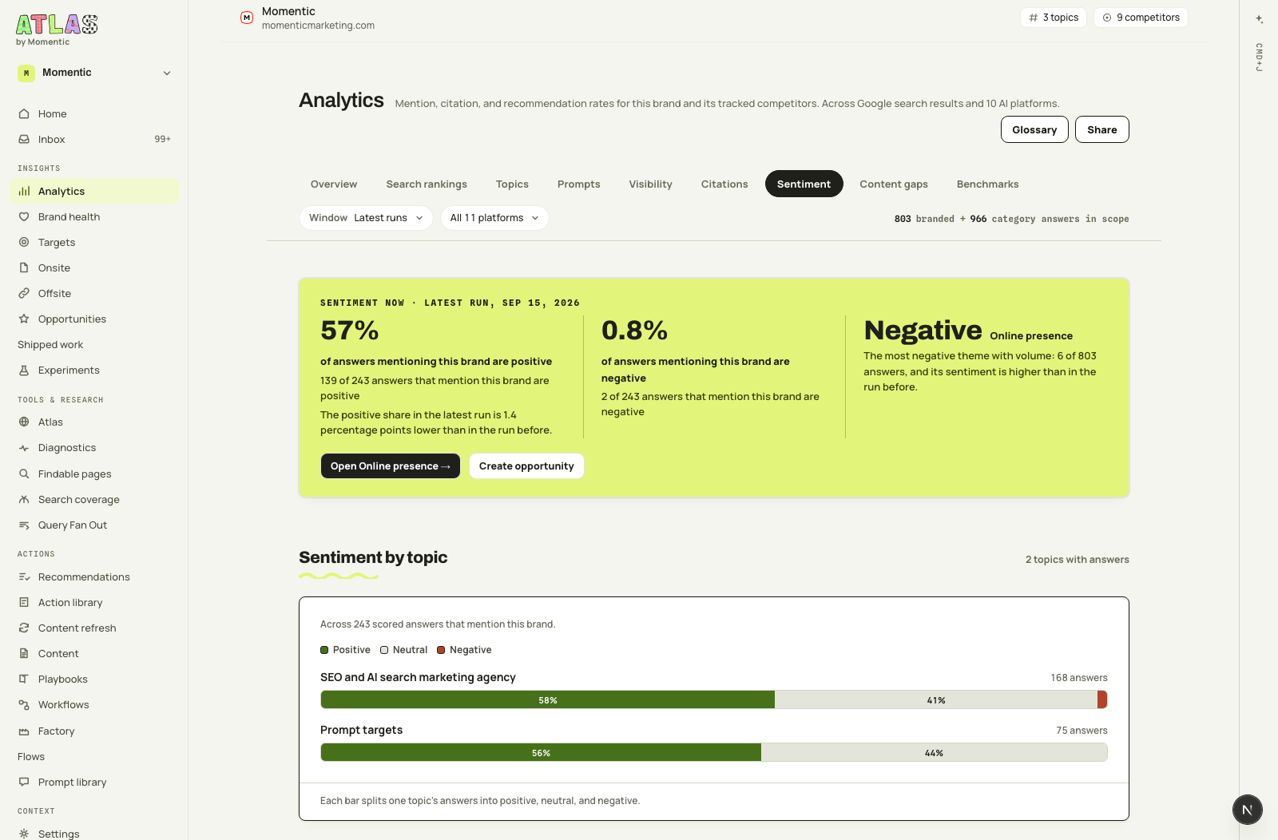Switch to the Overview tab
1278x840 pixels.
pos(334,184)
